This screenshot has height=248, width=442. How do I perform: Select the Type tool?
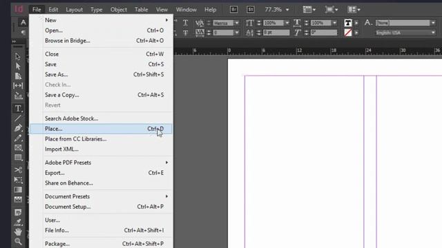[18, 108]
